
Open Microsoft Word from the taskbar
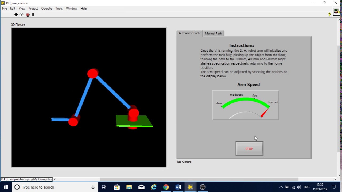pos(178,187)
